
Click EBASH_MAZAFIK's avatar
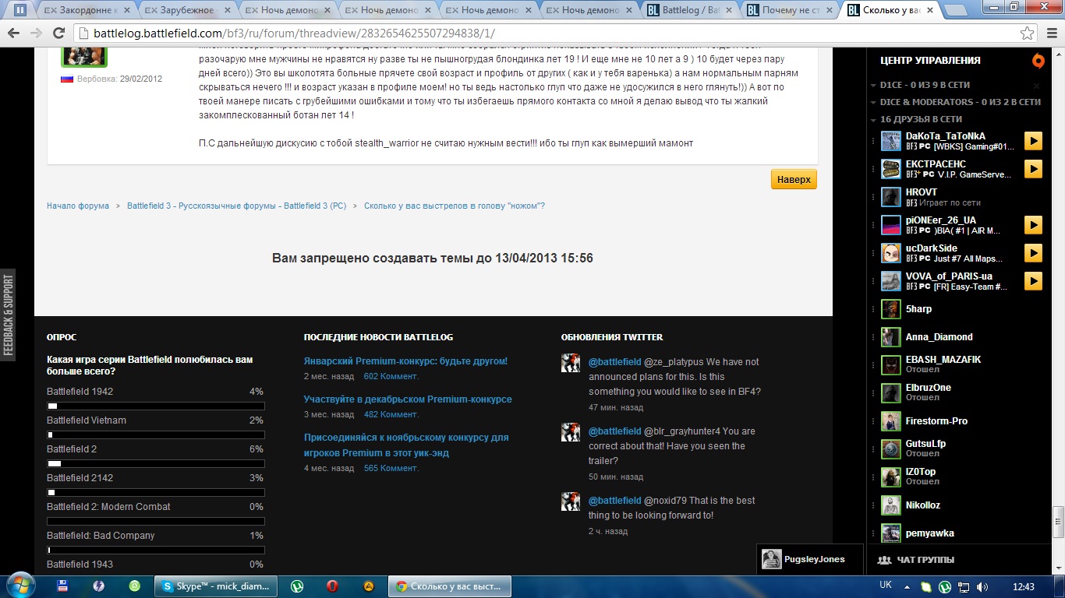tap(891, 365)
